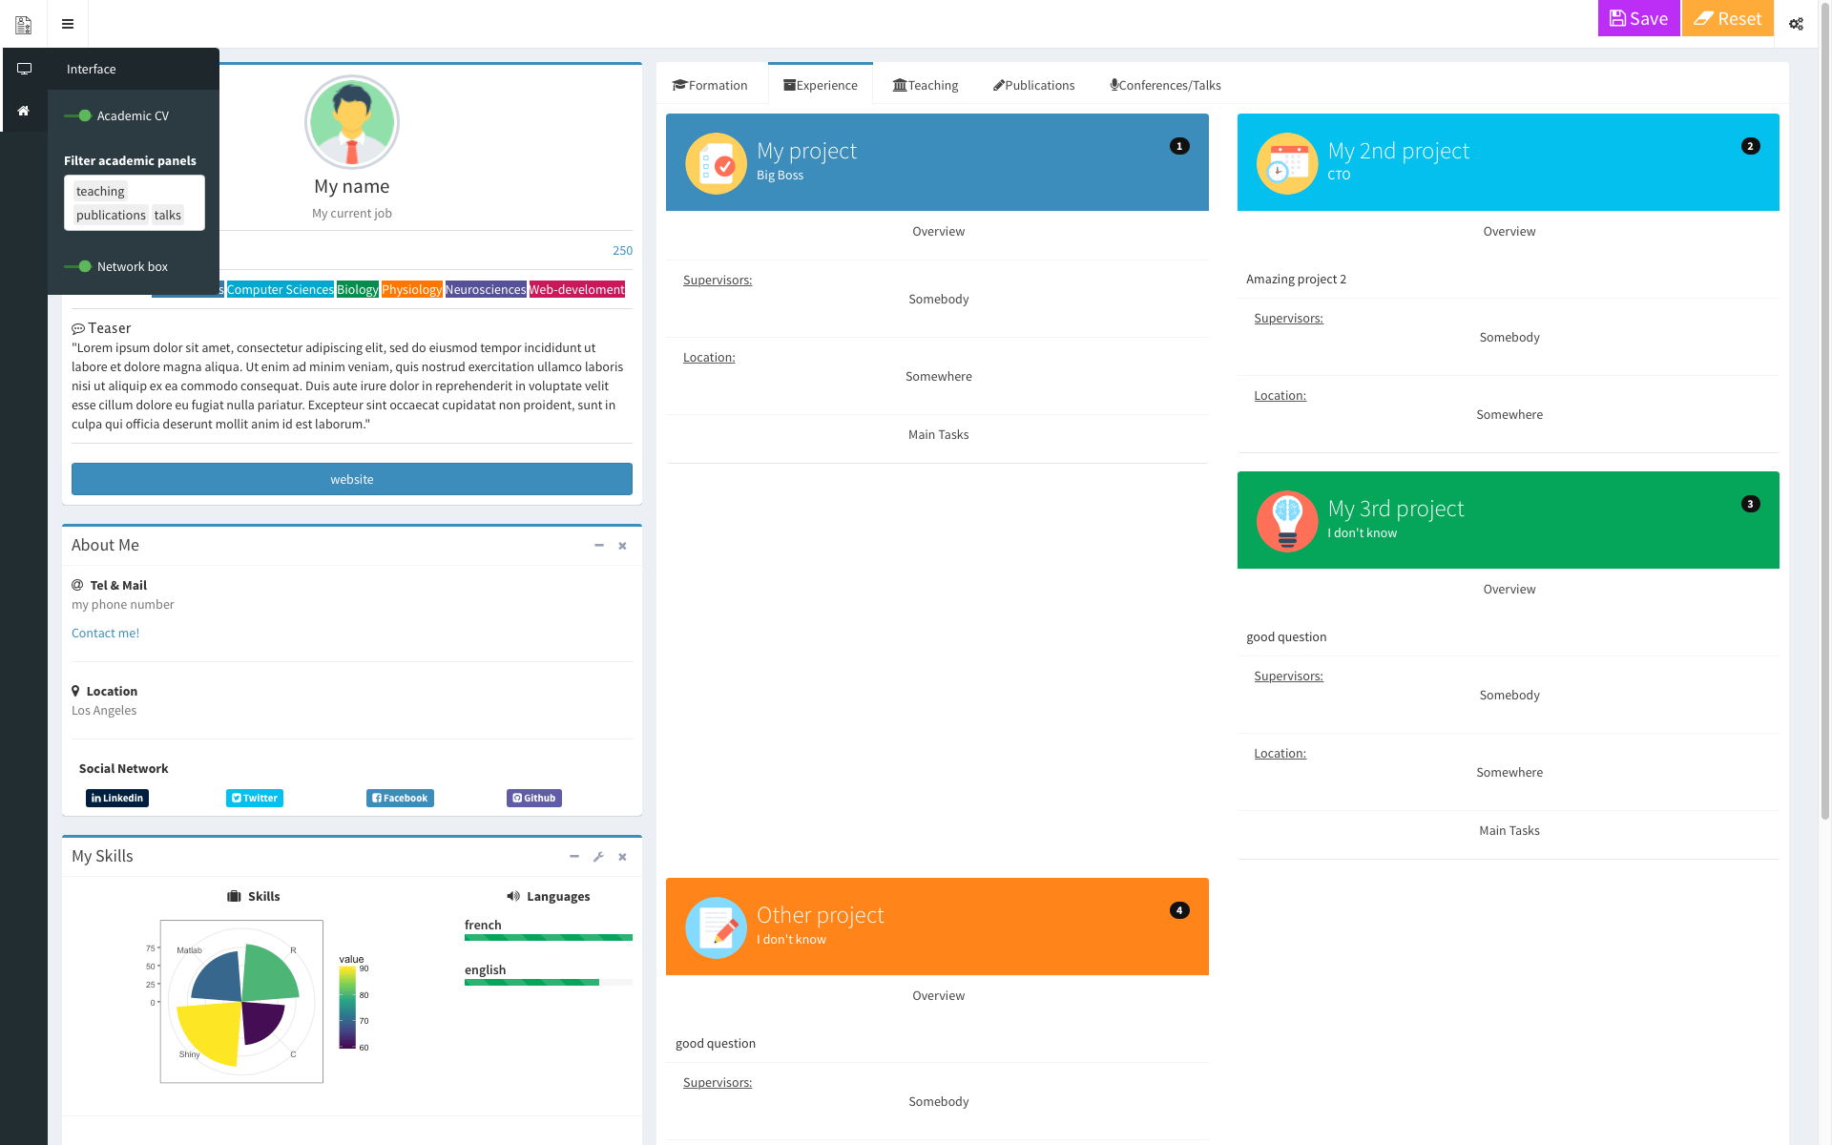Click the french language progress bar
The width and height of the screenshot is (1832, 1145).
[549, 937]
